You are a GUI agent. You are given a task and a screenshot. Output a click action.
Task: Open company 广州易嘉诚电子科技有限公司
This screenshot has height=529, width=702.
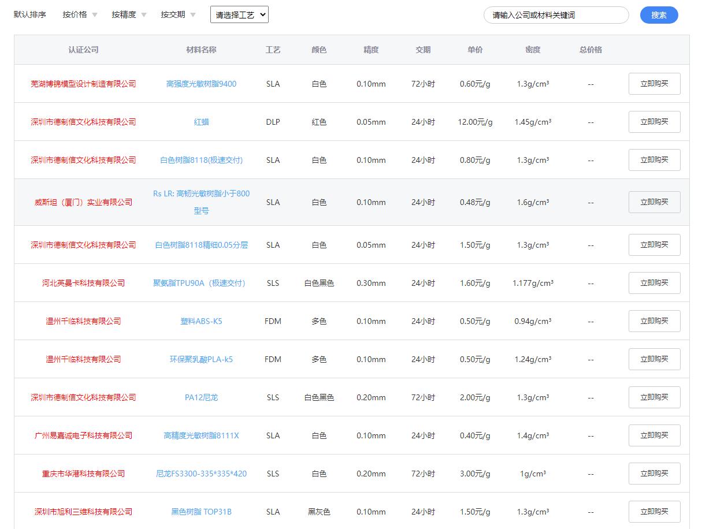pyautogui.click(x=83, y=435)
